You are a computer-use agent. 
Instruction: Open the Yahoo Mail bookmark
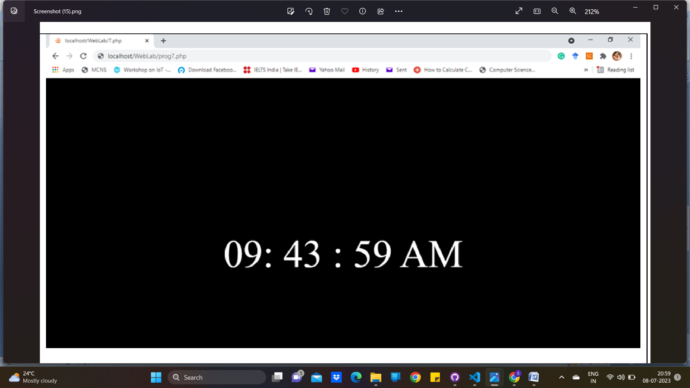[326, 70]
